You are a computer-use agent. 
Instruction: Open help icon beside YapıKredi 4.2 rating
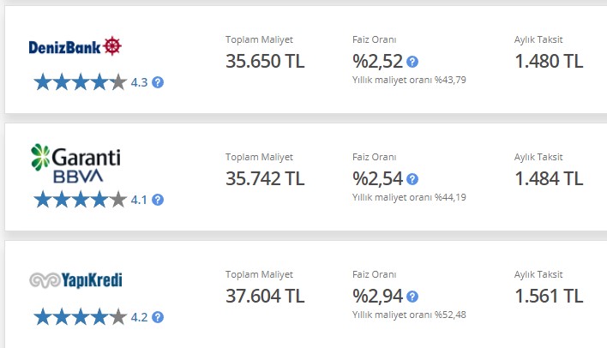tap(158, 317)
